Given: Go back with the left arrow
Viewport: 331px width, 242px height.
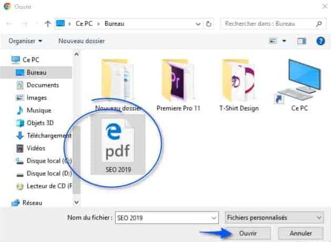Looking at the screenshot, I should (x=9, y=24).
